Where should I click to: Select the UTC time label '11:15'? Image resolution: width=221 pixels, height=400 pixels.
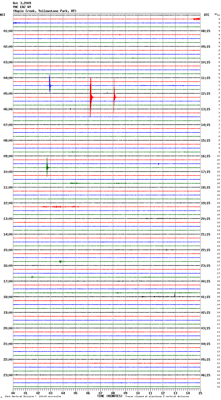(x=206, y=78)
